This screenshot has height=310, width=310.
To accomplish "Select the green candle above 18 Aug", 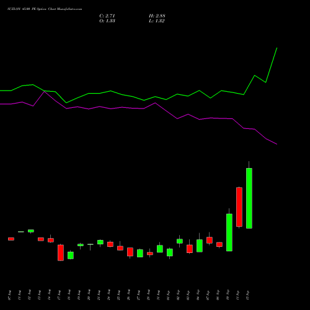I will tap(71, 255).
